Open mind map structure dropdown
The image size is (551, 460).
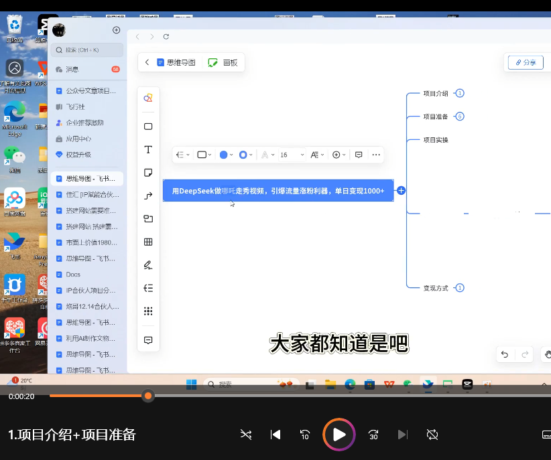(x=183, y=155)
